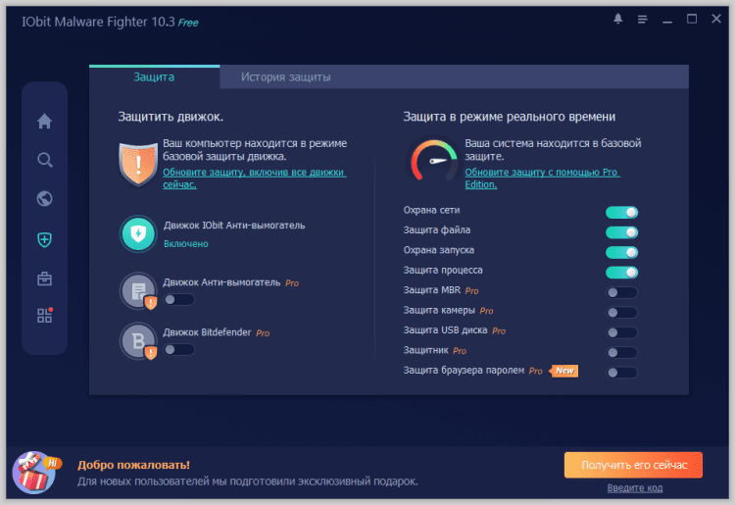Switch to the Защита tab
The width and height of the screenshot is (735, 505).
(x=154, y=76)
